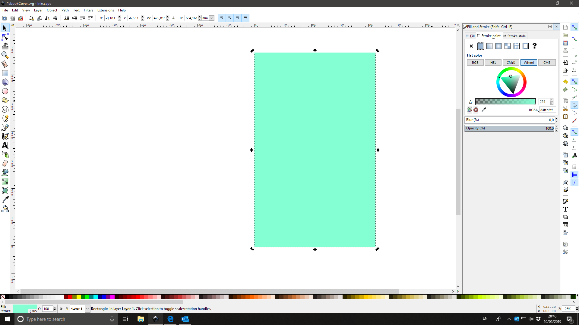Select the Pencil freehand tool
The height and width of the screenshot is (325, 579).
5,118
